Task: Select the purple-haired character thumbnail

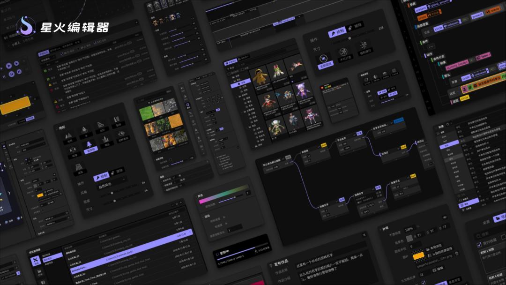Action: tap(303, 90)
